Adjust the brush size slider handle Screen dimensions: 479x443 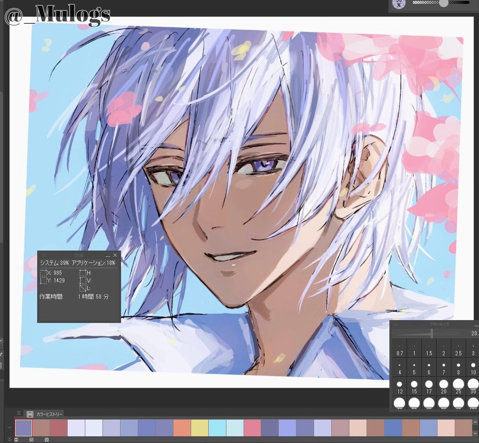432,333
